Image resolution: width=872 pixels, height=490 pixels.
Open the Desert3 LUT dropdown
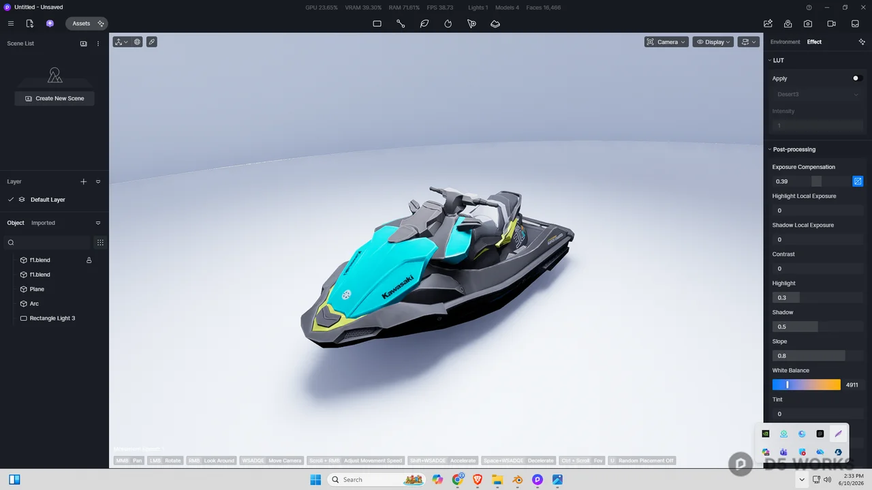coord(817,94)
